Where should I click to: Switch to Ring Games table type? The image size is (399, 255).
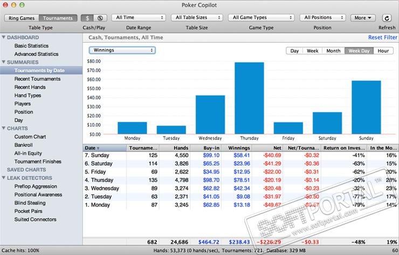22,18
